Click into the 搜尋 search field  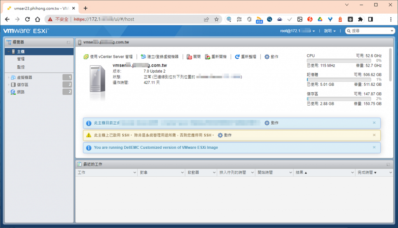click(x=369, y=31)
